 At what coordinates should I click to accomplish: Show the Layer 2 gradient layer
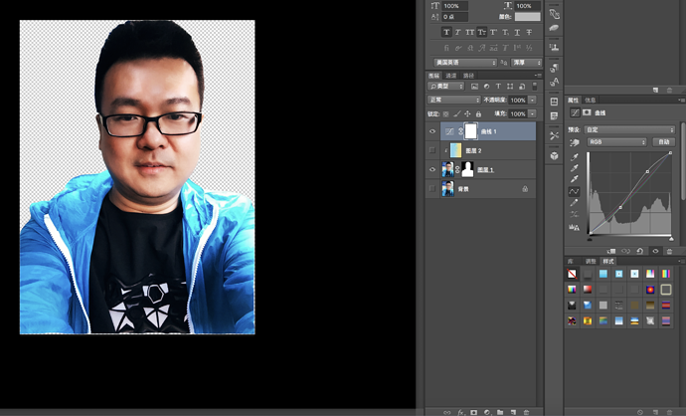click(x=432, y=150)
